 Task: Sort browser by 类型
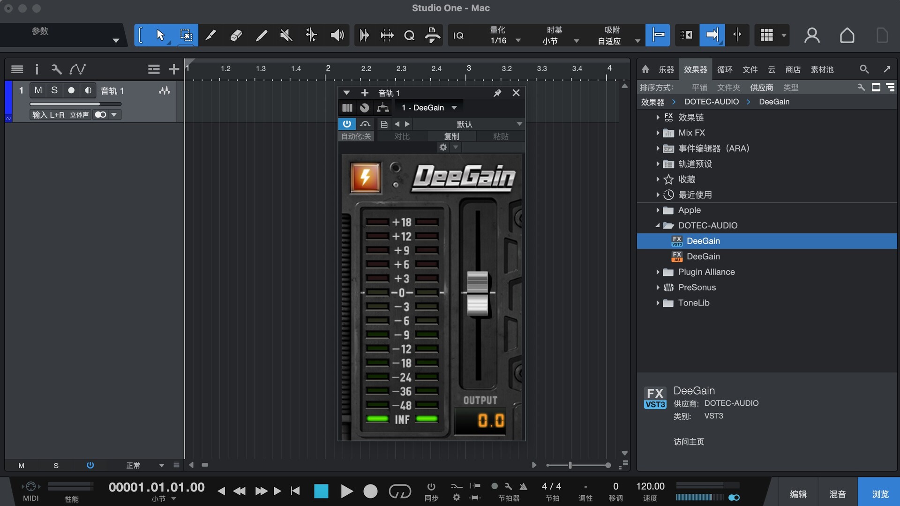tap(791, 88)
